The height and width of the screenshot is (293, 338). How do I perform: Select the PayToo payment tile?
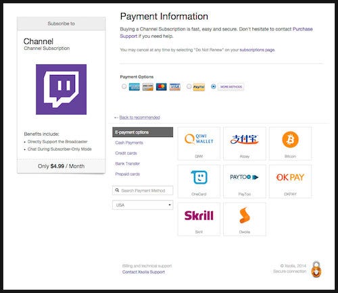point(245,182)
